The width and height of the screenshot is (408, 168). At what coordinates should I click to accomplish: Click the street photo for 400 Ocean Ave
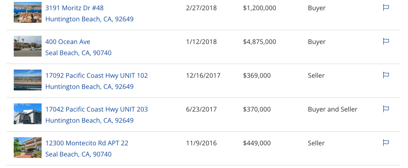[x=27, y=46]
